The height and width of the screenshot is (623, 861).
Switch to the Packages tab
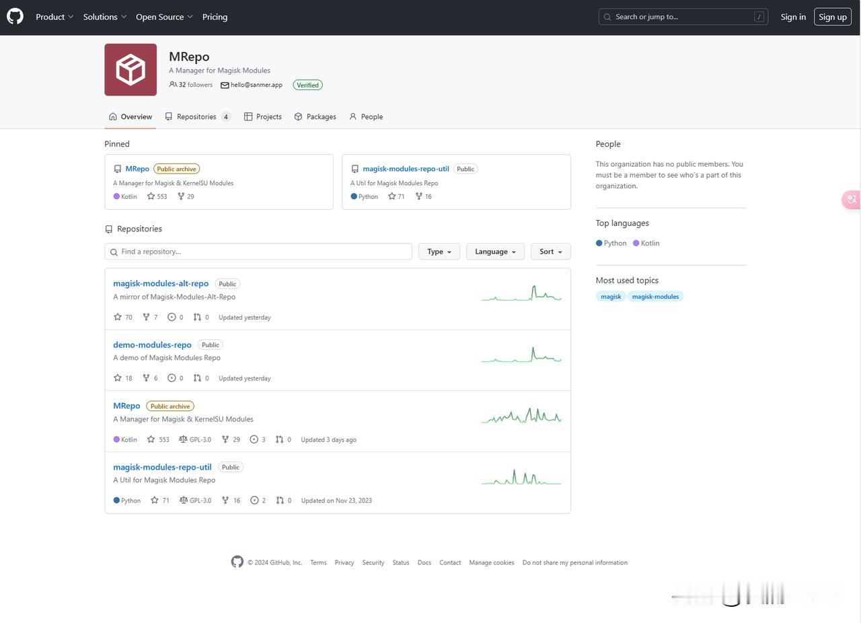coord(315,116)
